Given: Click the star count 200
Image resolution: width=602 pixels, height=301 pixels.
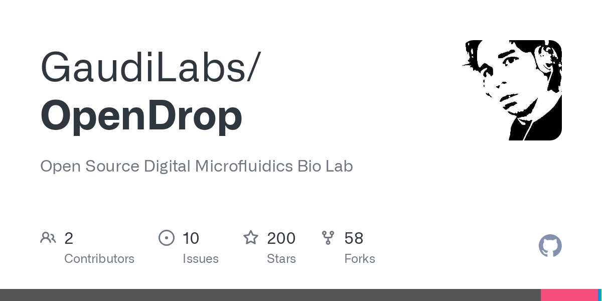Looking at the screenshot, I should pos(281,238).
